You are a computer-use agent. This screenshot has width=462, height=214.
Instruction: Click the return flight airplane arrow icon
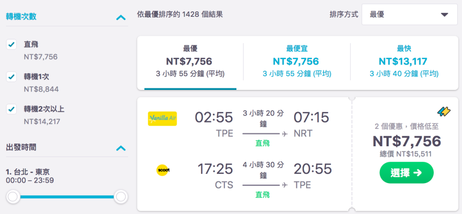pyautogui.click(x=285, y=185)
